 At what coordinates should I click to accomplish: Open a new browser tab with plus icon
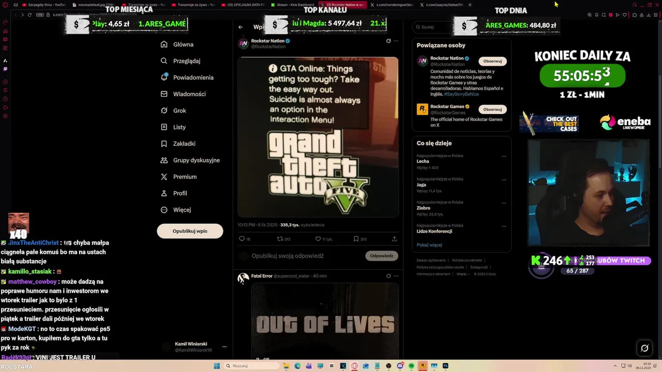(470, 5)
